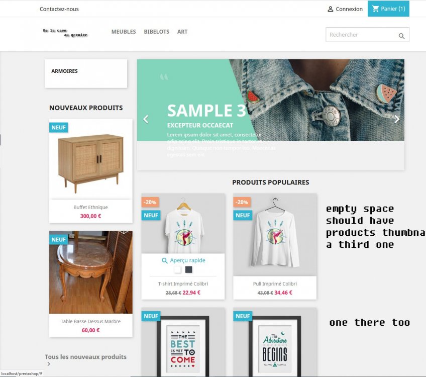Viewport: 426px width, 377px height.
Task: Open The Adventure Begins framed poster
Action: pos(275,342)
